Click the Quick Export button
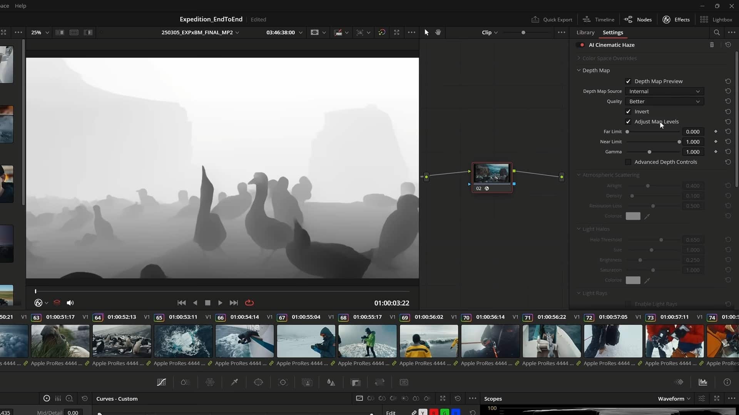Viewport: 739px width, 415px height. point(552,19)
